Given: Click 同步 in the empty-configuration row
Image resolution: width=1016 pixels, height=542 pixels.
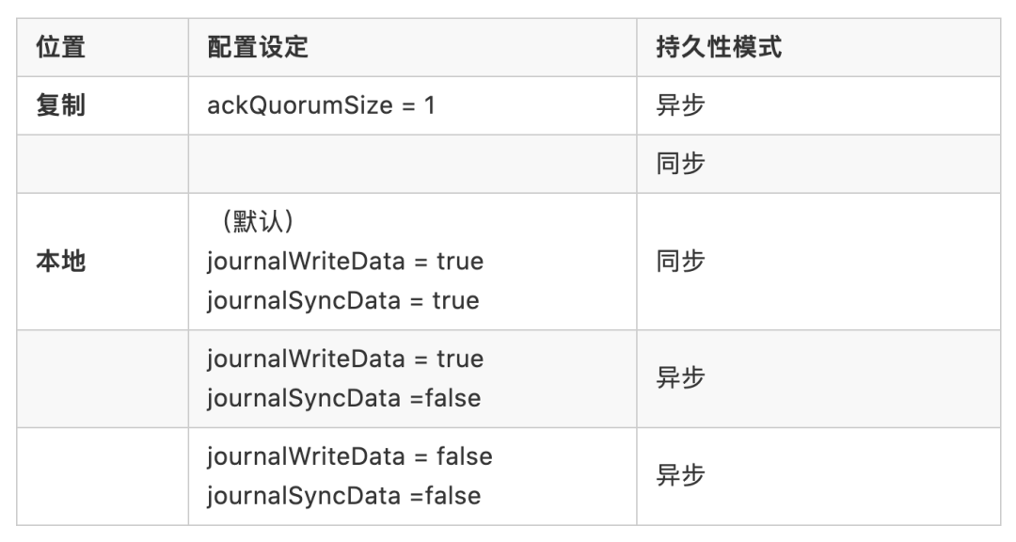Looking at the screenshot, I should (x=680, y=164).
